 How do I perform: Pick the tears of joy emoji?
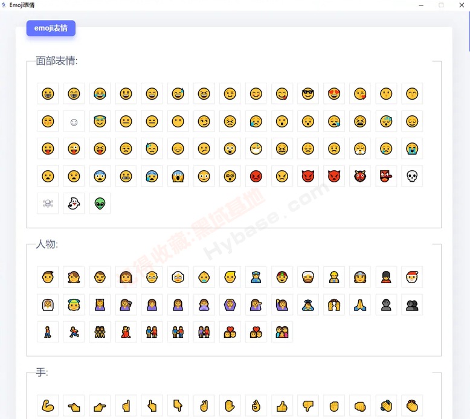100,94
